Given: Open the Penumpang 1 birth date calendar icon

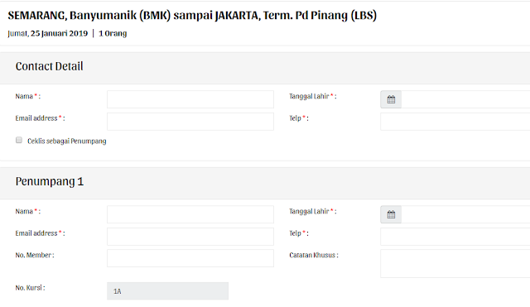Looking at the screenshot, I should point(391,214).
